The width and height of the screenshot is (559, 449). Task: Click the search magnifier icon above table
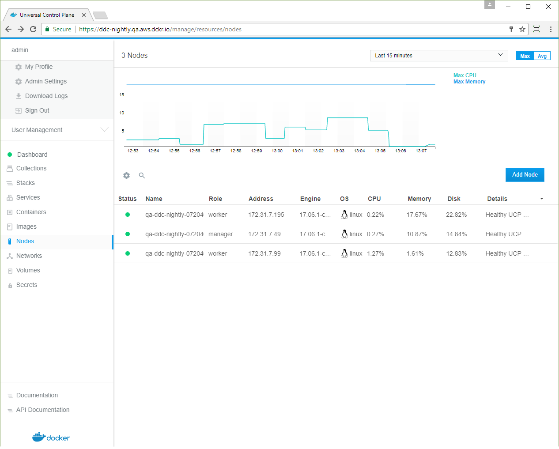coord(142,175)
